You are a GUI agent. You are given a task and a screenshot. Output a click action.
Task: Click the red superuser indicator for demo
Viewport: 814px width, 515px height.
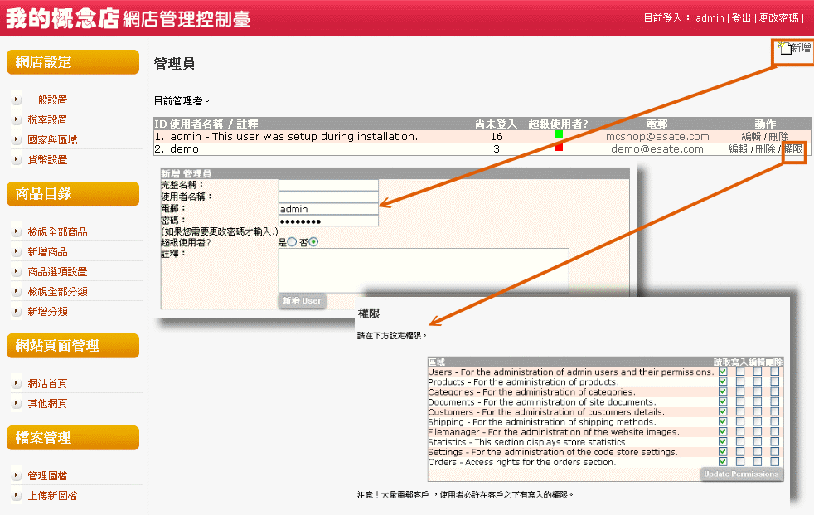pos(559,148)
